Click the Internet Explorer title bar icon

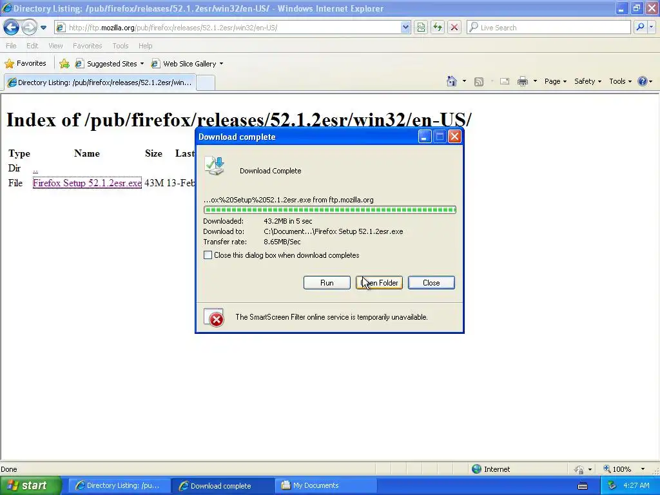click(6, 8)
